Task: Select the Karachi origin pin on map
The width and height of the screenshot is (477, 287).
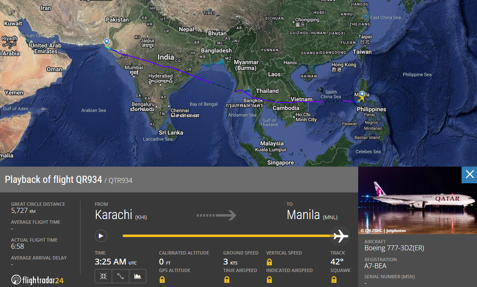Action: pyautogui.click(x=106, y=42)
